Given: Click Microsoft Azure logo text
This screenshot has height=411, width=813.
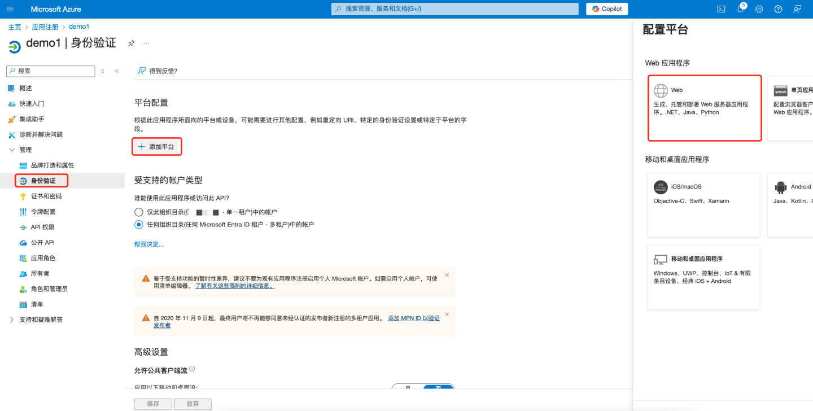Looking at the screenshot, I should (56, 9).
